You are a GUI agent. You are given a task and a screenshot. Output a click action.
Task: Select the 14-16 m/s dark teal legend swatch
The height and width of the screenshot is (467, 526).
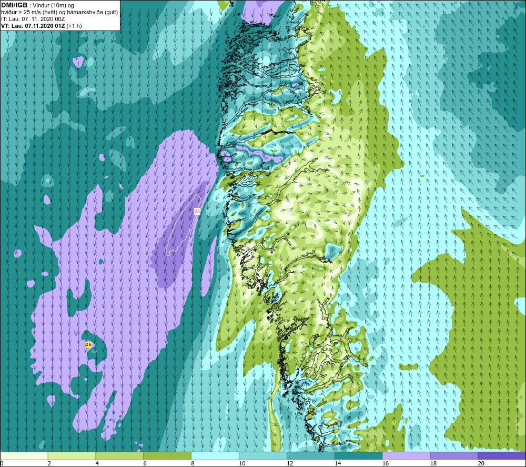click(358, 455)
